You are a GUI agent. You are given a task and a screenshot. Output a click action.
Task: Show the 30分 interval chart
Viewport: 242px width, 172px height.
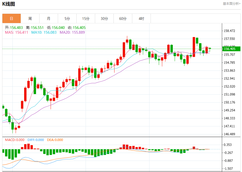pyautogui.click(x=104, y=19)
